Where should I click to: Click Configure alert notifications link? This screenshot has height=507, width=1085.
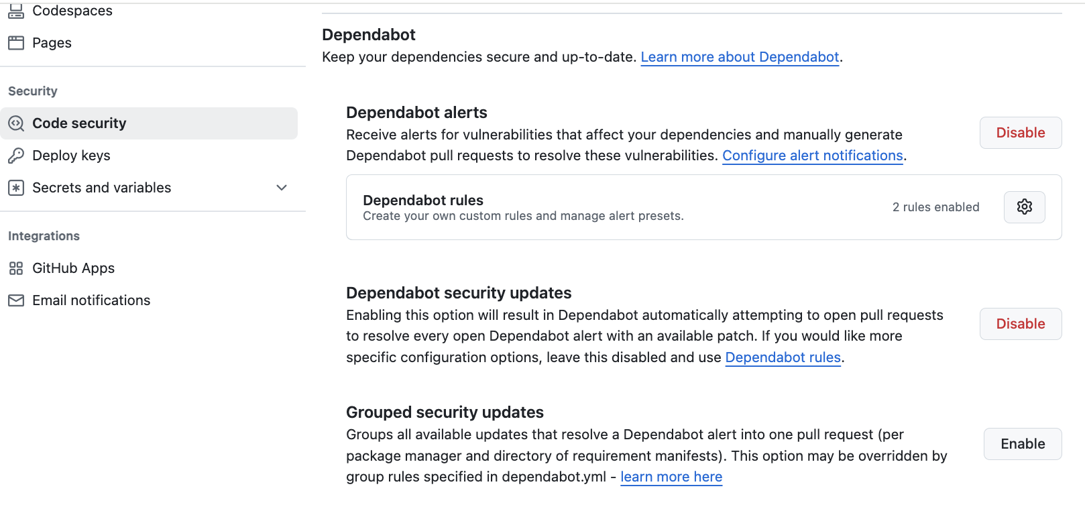tap(812, 155)
